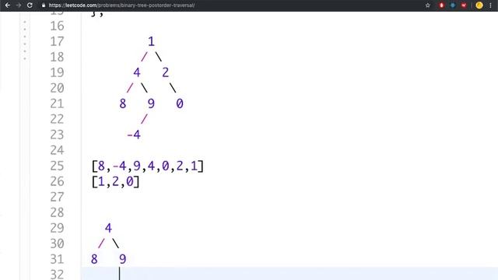
Task: Click line number 26 in the gutter
Action: [57, 181]
